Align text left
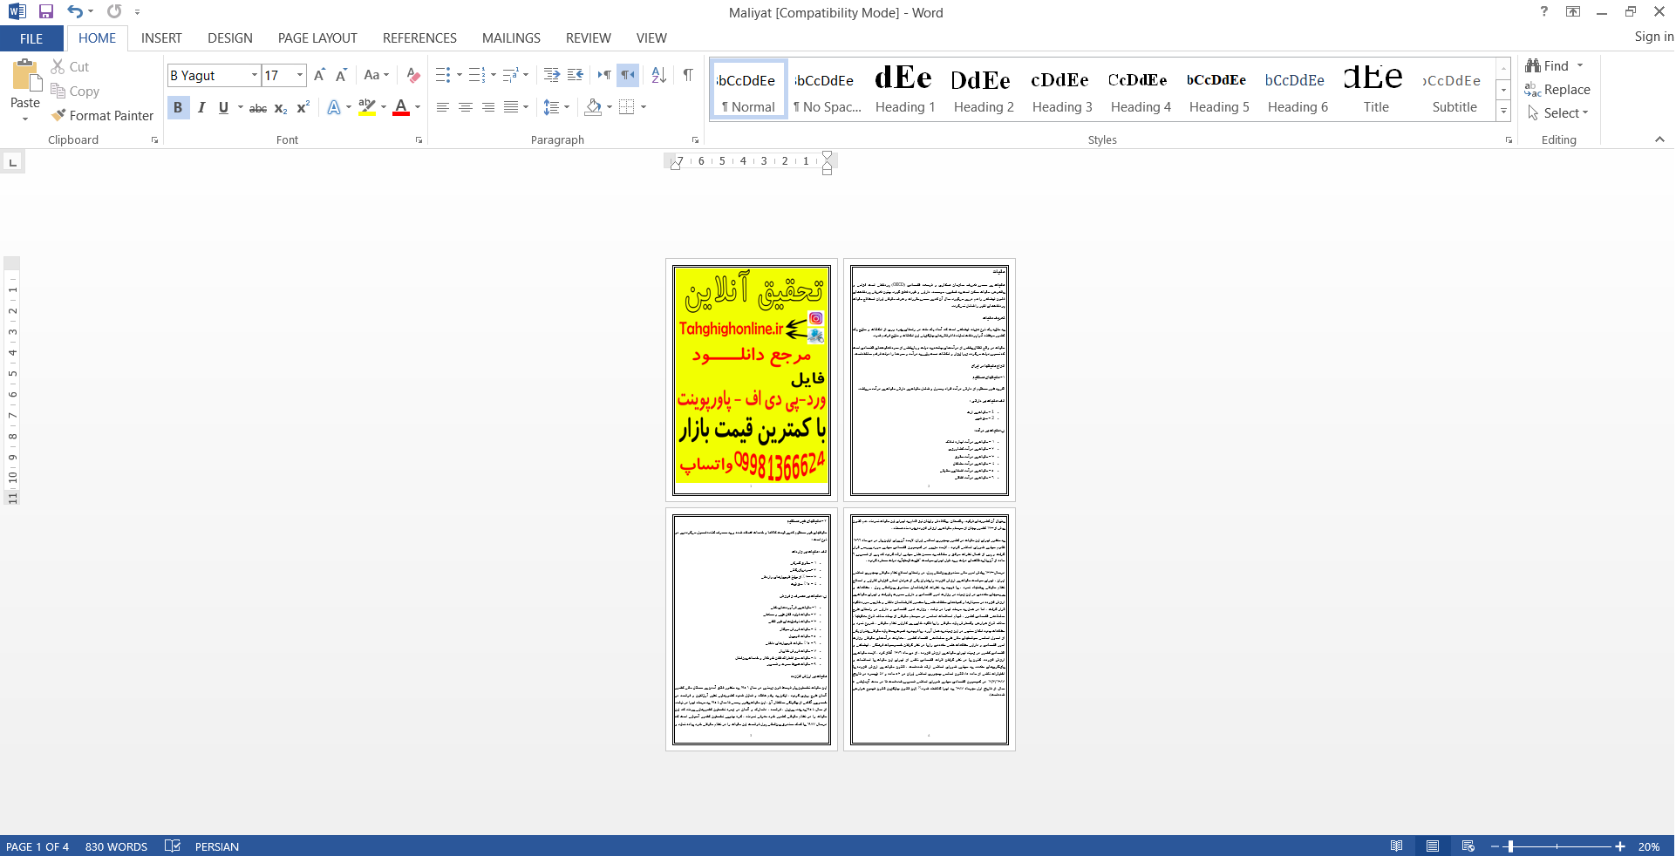Image resolution: width=1676 pixels, height=856 pixels. pos(443,107)
